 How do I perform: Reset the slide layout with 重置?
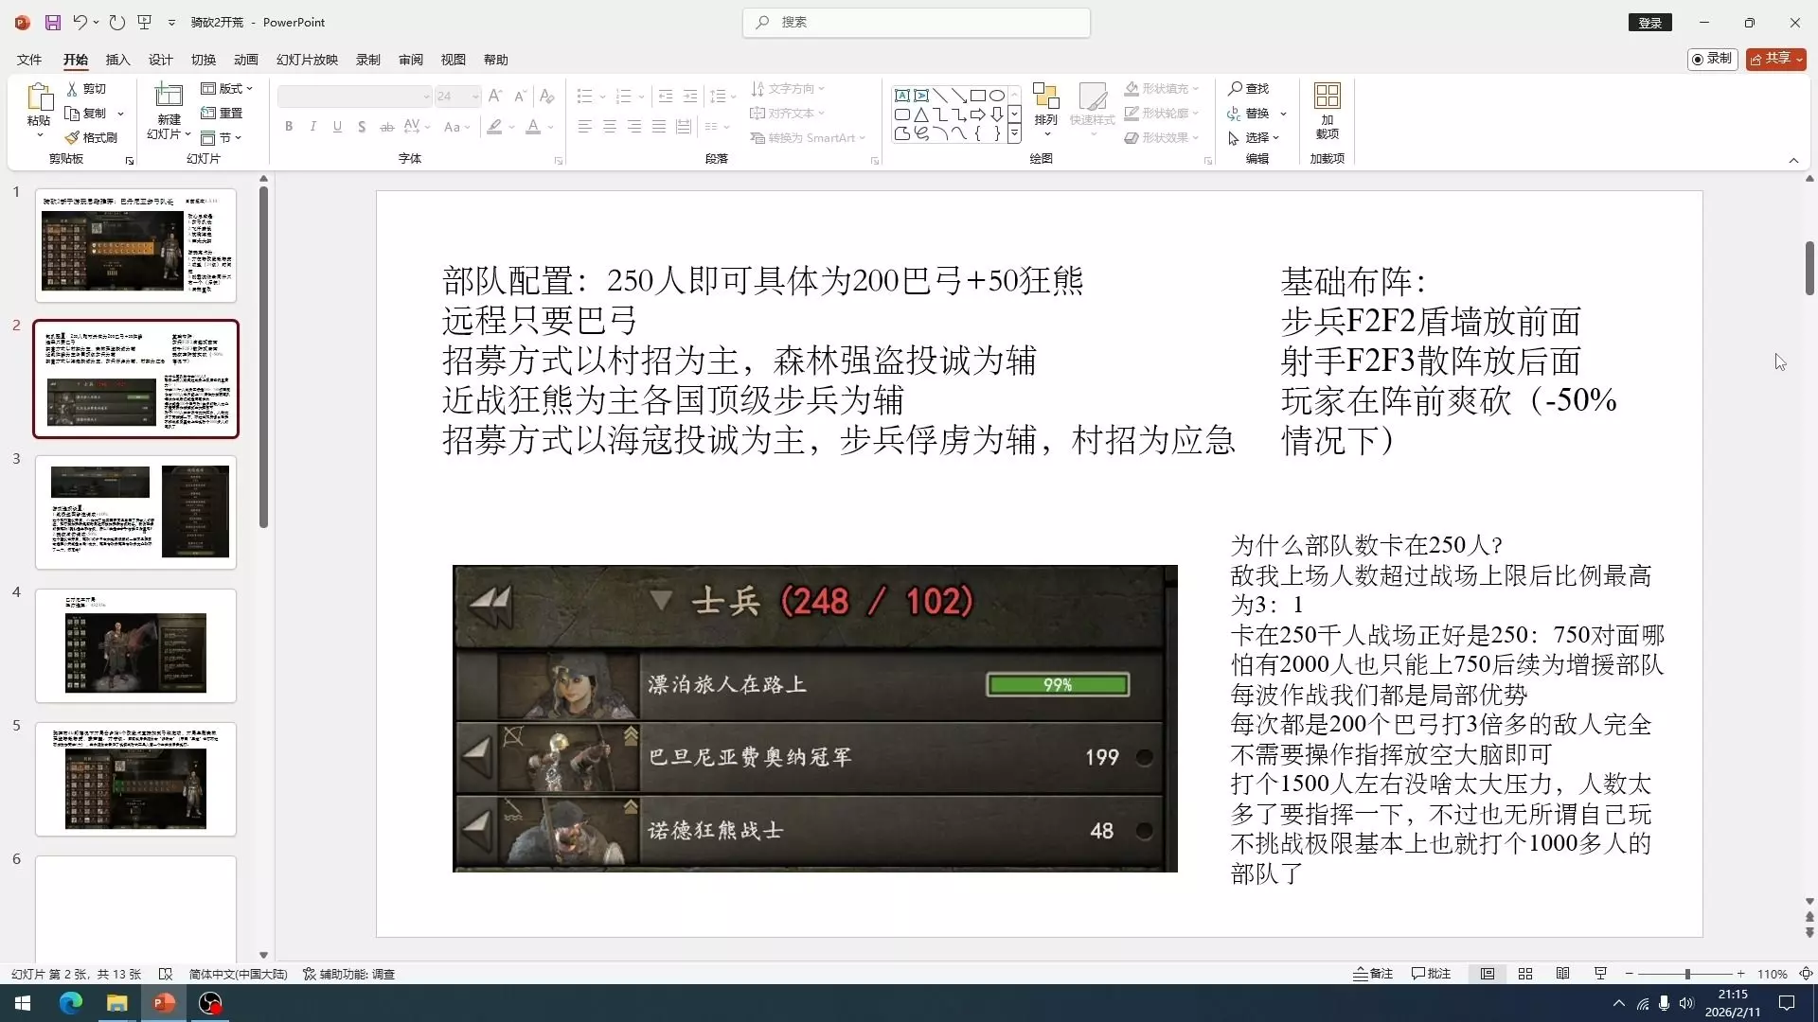(223, 114)
